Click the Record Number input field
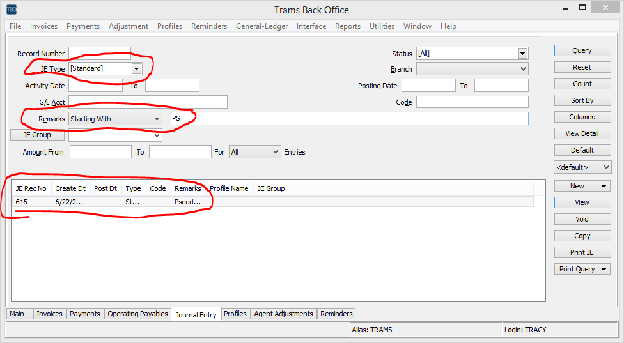624x343 pixels. [x=99, y=54]
